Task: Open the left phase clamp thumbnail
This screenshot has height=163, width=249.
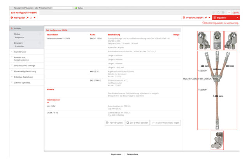Action: pos(204,41)
